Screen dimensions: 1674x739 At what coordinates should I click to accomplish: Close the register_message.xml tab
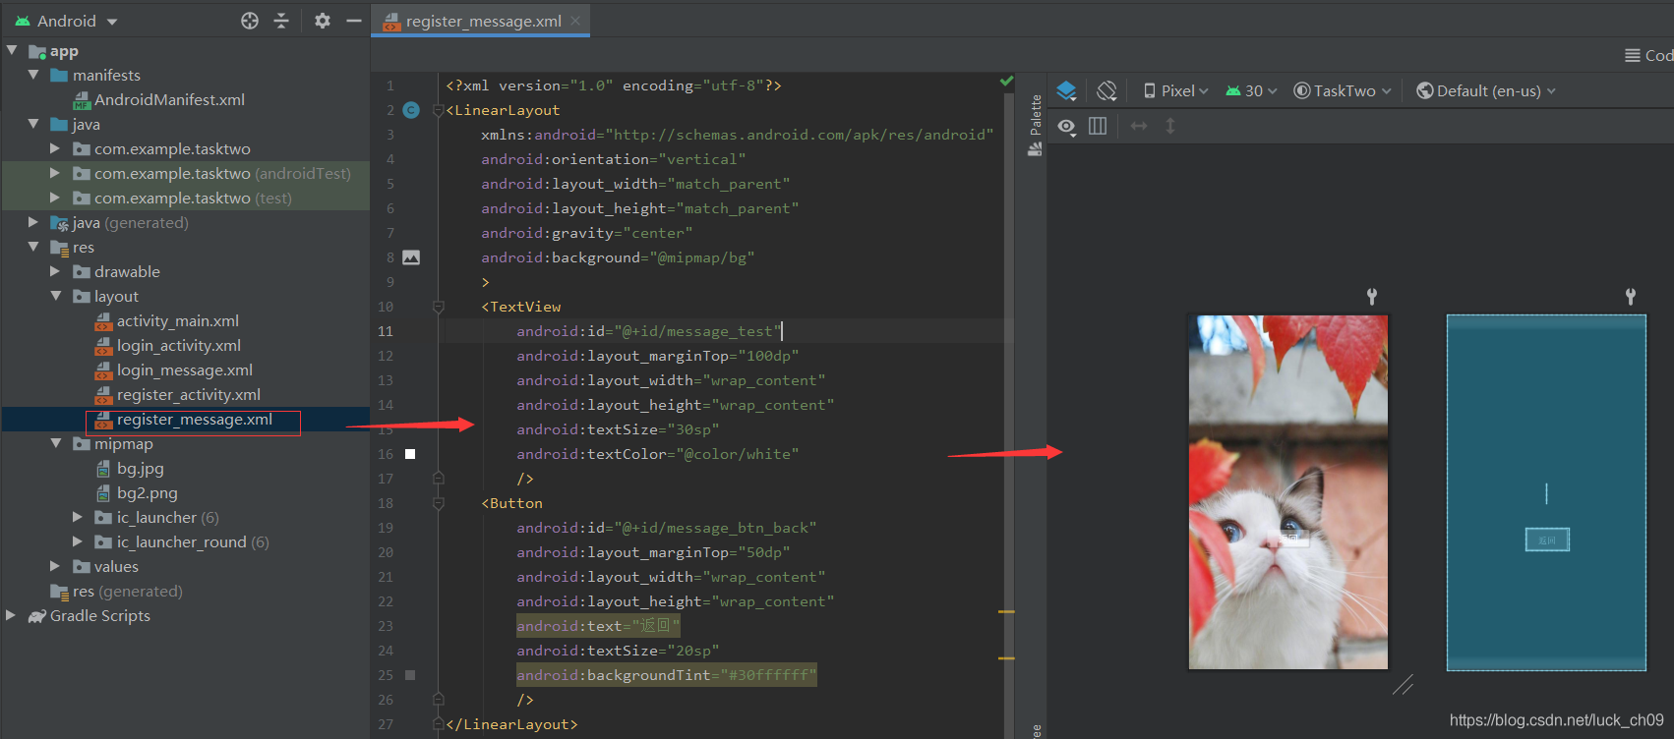pyautogui.click(x=575, y=21)
